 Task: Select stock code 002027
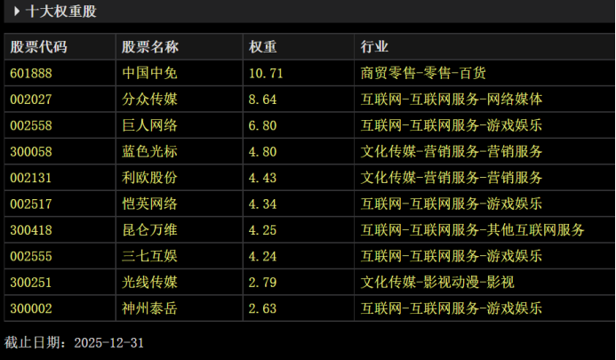(x=31, y=100)
